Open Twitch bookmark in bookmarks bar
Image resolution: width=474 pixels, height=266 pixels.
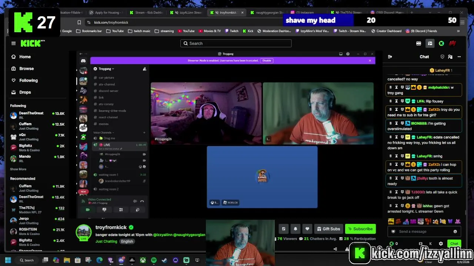(x=232, y=31)
